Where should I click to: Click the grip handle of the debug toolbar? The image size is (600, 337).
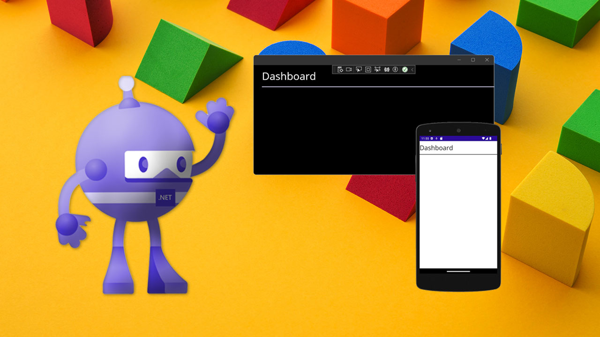(x=335, y=70)
